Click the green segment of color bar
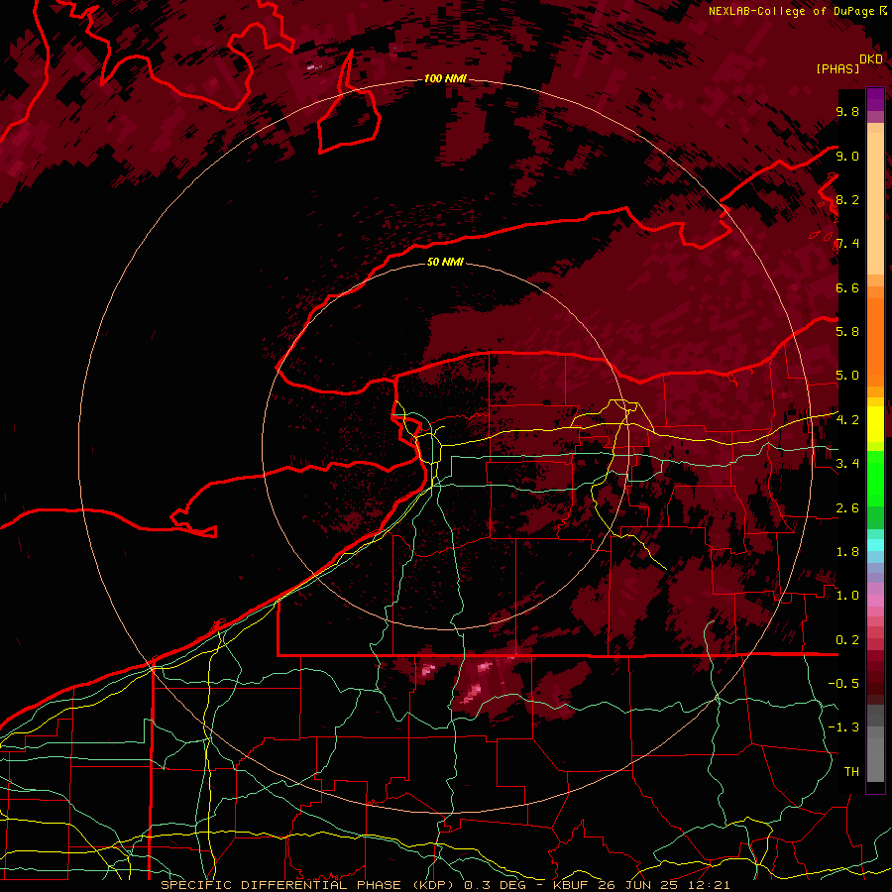The height and width of the screenshot is (892, 892). pos(875,478)
